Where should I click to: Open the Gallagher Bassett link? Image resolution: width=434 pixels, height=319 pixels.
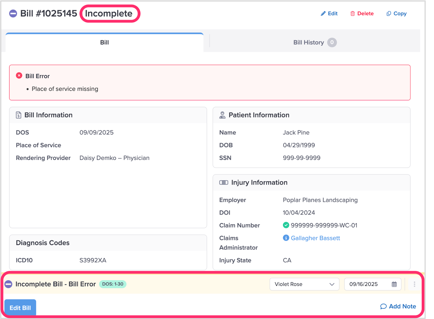click(315, 238)
